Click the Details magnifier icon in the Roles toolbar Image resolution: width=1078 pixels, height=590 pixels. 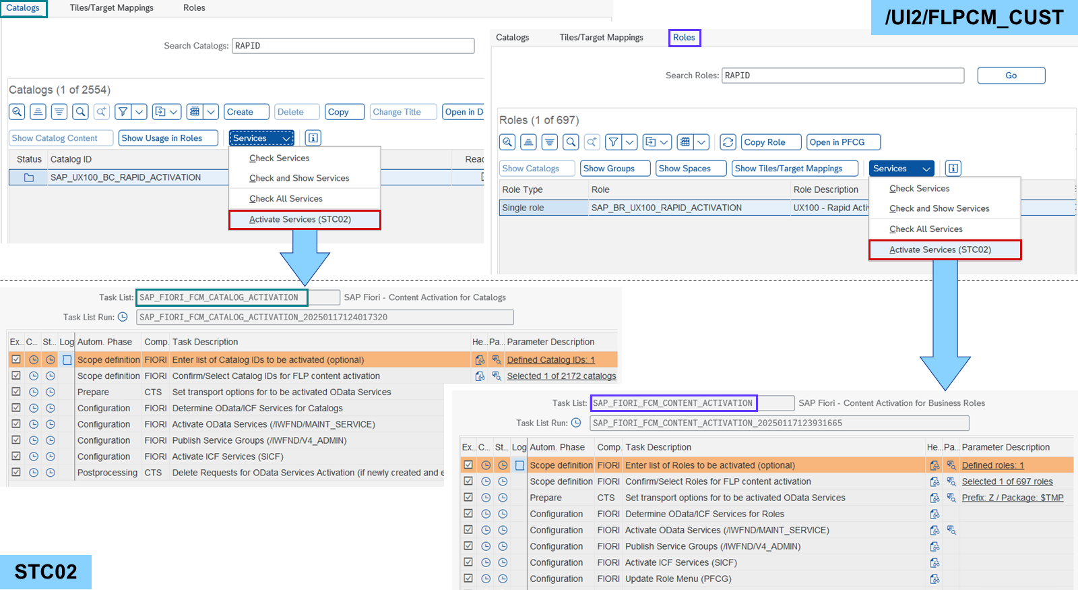[507, 142]
